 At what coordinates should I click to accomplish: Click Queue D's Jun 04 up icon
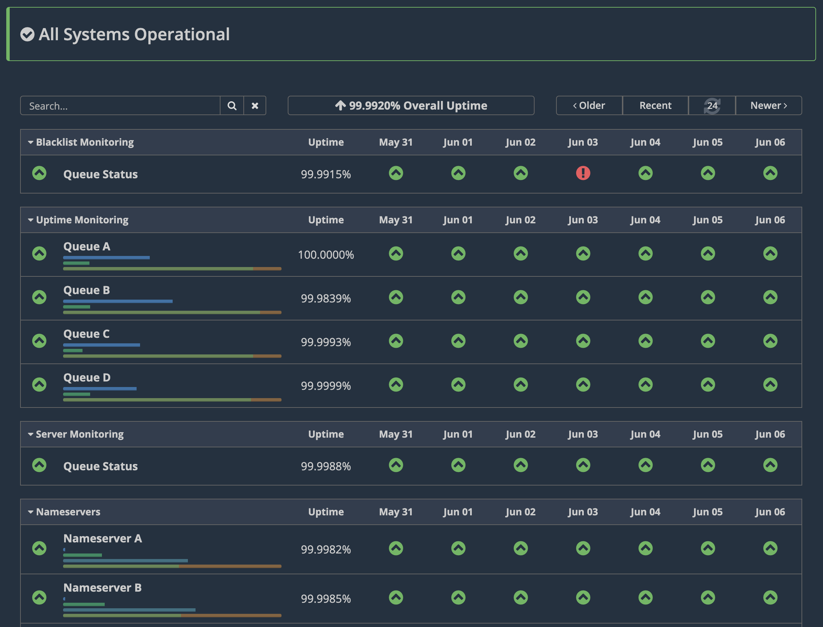tap(646, 385)
